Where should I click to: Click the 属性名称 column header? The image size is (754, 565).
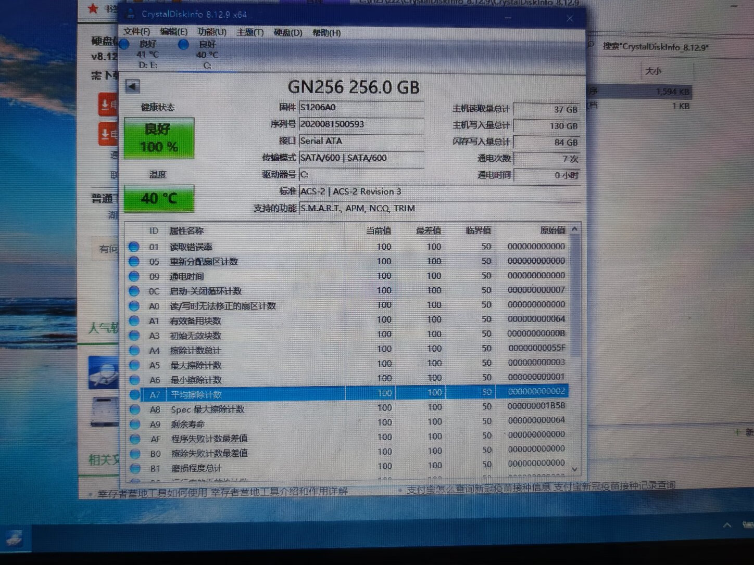186,230
